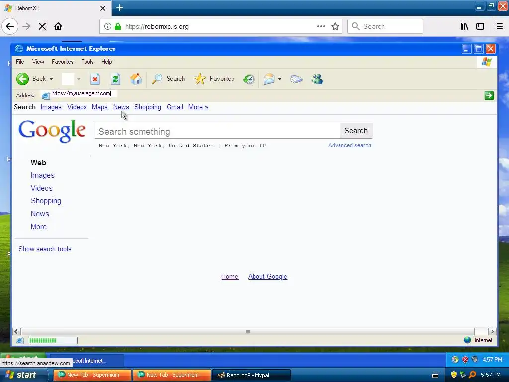Image resolution: width=509 pixels, height=382 pixels.
Task: Click the green Back arrow in Internet Explorer
Action: pyautogui.click(x=23, y=79)
